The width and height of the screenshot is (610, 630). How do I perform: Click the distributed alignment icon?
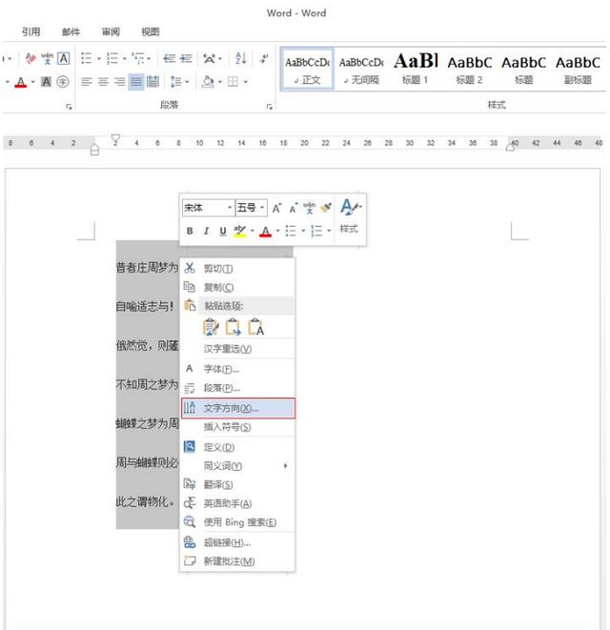point(152,82)
